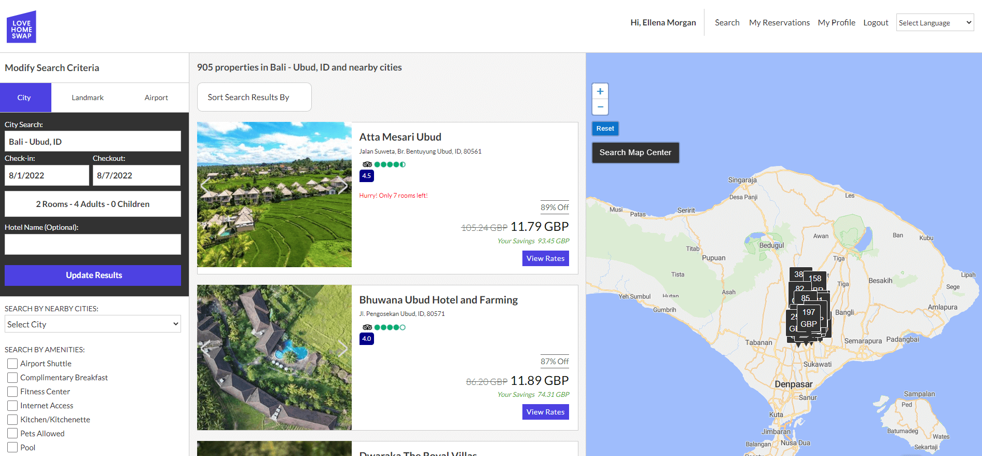Click the Love Home Swap logo
982x456 pixels.
pyautogui.click(x=21, y=26)
